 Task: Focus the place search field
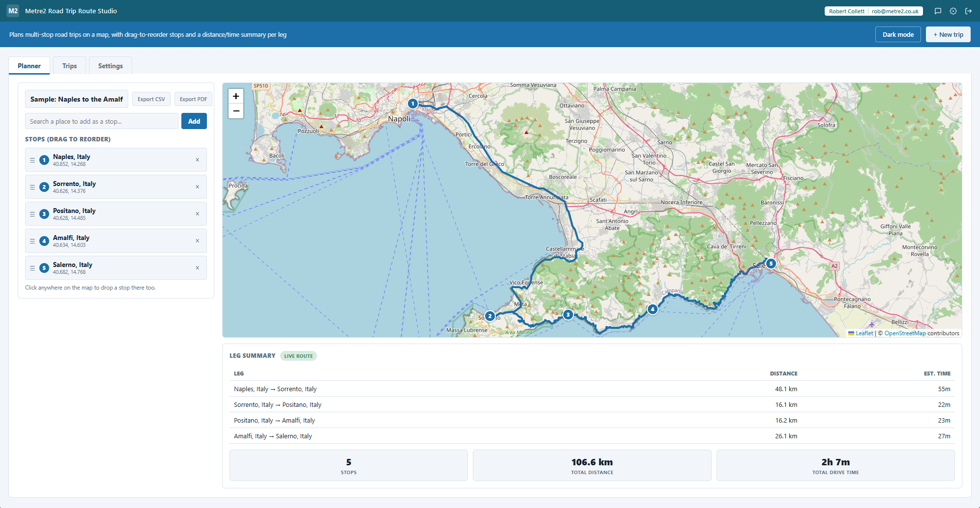point(102,121)
